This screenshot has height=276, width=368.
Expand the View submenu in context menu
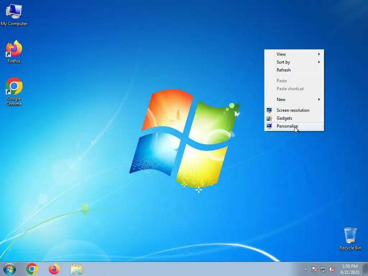click(x=294, y=54)
